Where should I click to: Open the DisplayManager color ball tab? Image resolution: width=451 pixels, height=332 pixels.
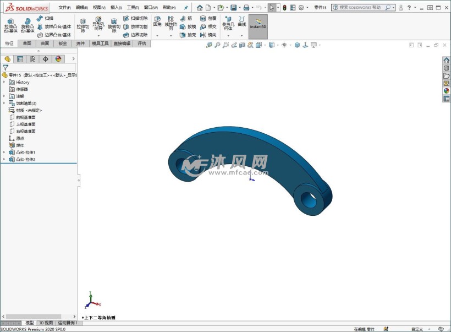coord(58,59)
